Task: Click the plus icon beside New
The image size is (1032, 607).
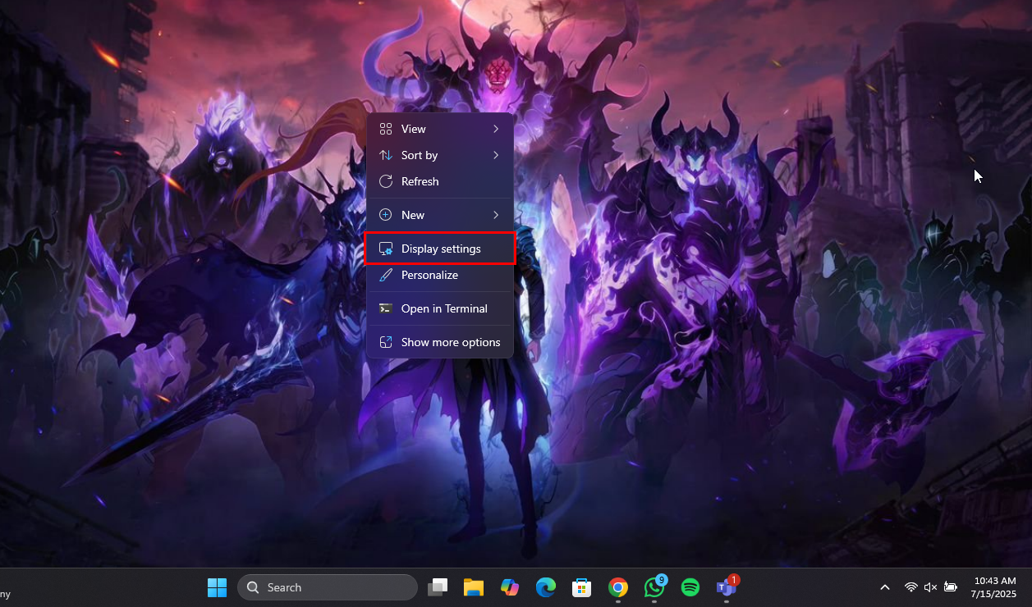Action: tap(385, 215)
